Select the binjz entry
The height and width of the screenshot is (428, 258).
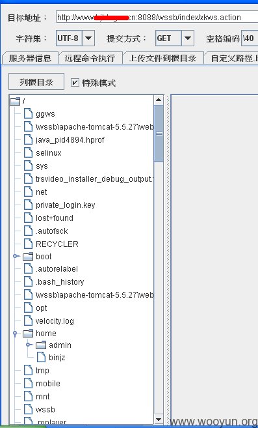pyautogui.click(x=57, y=358)
